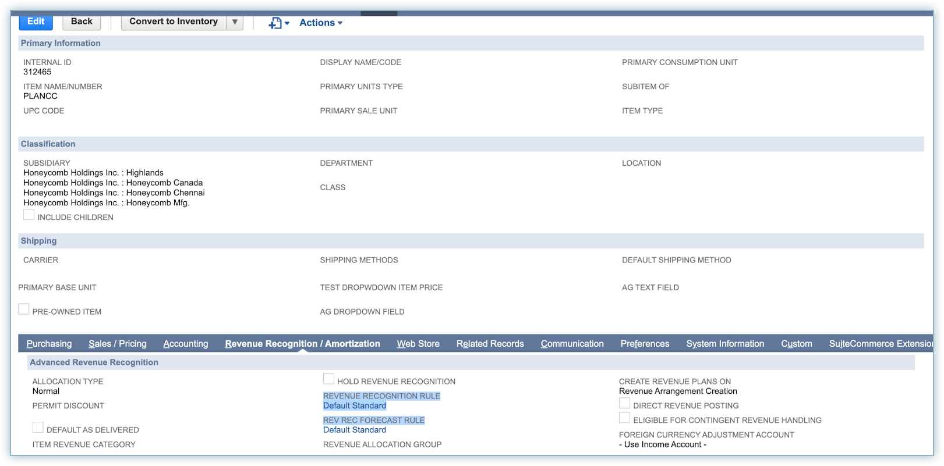Image resolution: width=944 pixels, height=466 pixels.
Task: Switch to the Purchasing tab
Action: [x=49, y=344]
